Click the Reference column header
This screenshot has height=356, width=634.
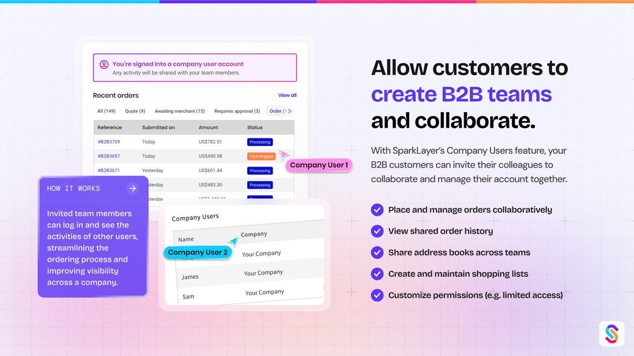click(109, 128)
